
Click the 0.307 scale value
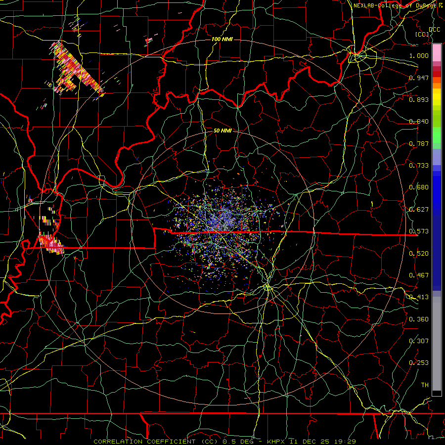(x=419, y=341)
